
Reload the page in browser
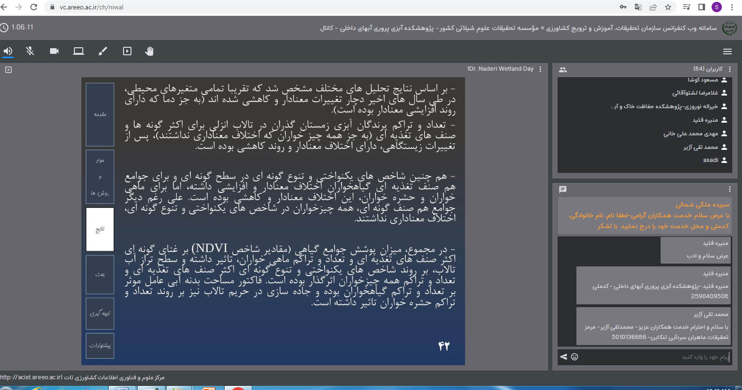point(34,7)
